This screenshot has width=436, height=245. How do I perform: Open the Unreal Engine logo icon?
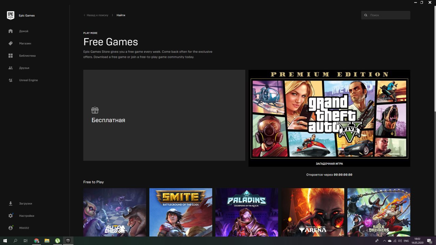tap(11, 80)
